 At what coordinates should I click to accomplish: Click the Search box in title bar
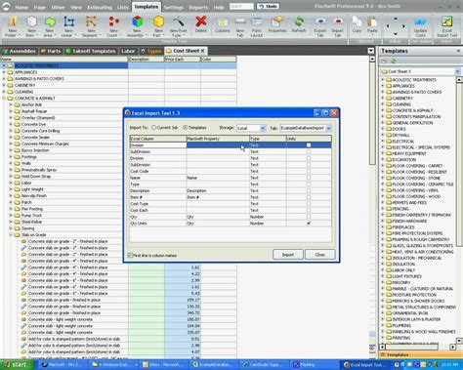click(x=241, y=6)
